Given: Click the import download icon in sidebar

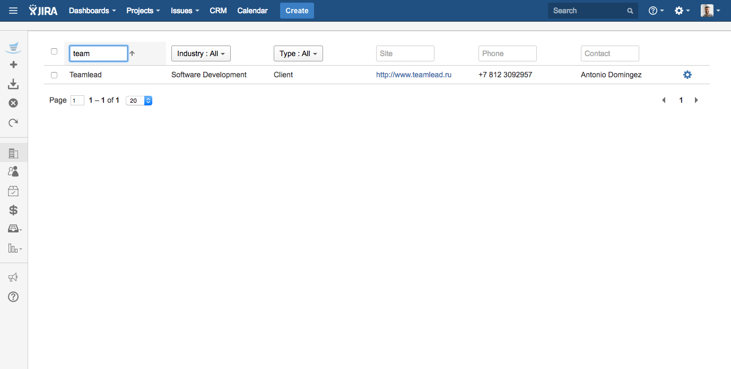Looking at the screenshot, I should [14, 84].
